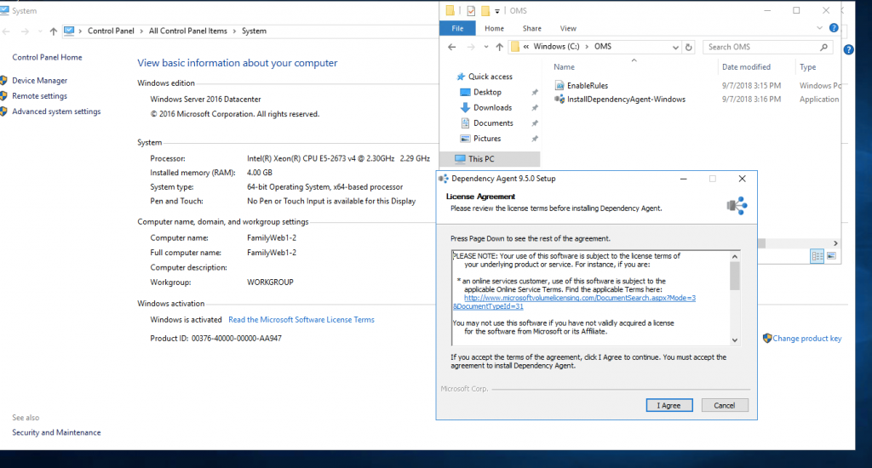Click the InstallDependencyAgent-Windows file icon
Screen dimensions: 872x468
coord(559,99)
